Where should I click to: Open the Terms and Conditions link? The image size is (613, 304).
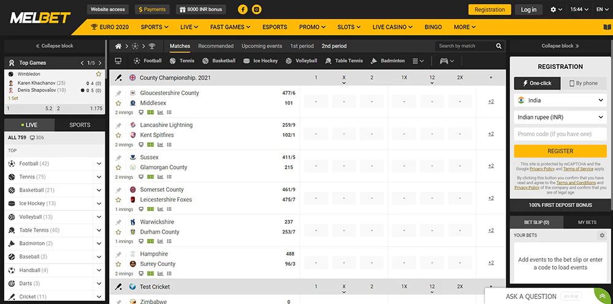576,183
